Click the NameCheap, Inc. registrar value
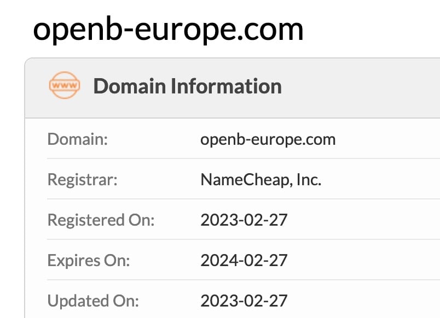Screen dimensions: 440x318 pos(260,180)
